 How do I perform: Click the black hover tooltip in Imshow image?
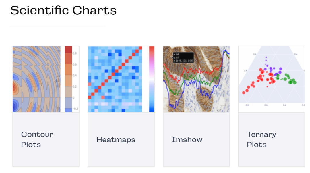[183, 57]
